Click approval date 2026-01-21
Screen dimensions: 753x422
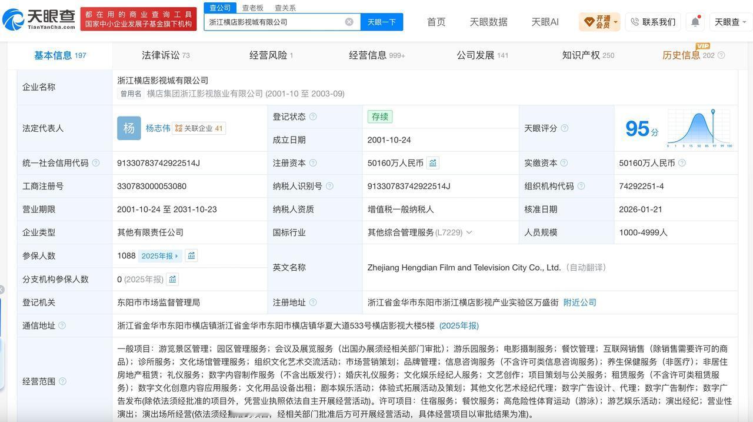tap(641, 210)
